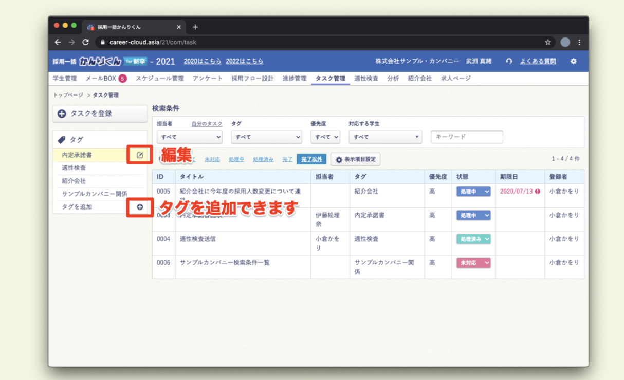
Task: Expand the 担当者 filter dropdown
Action: tap(190, 137)
